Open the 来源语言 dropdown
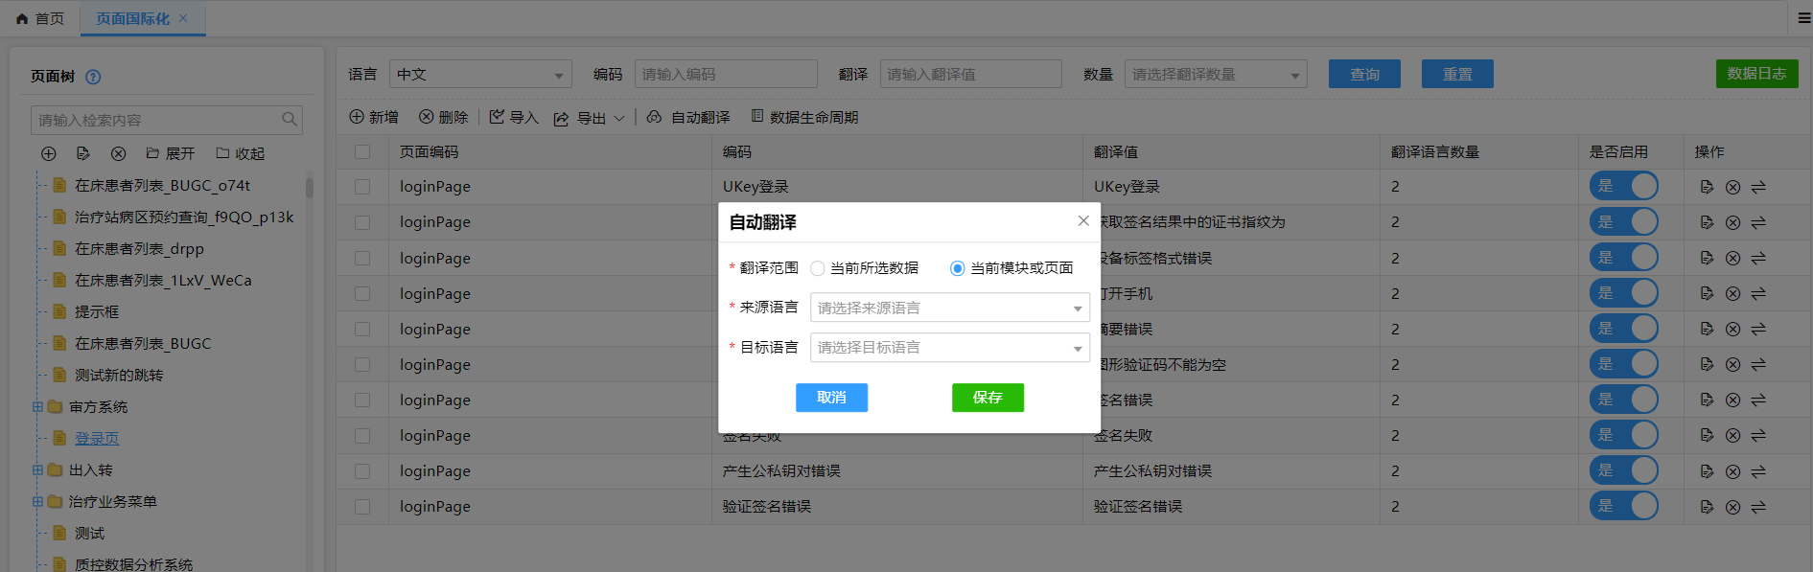The width and height of the screenshot is (1813, 572). pos(949,308)
